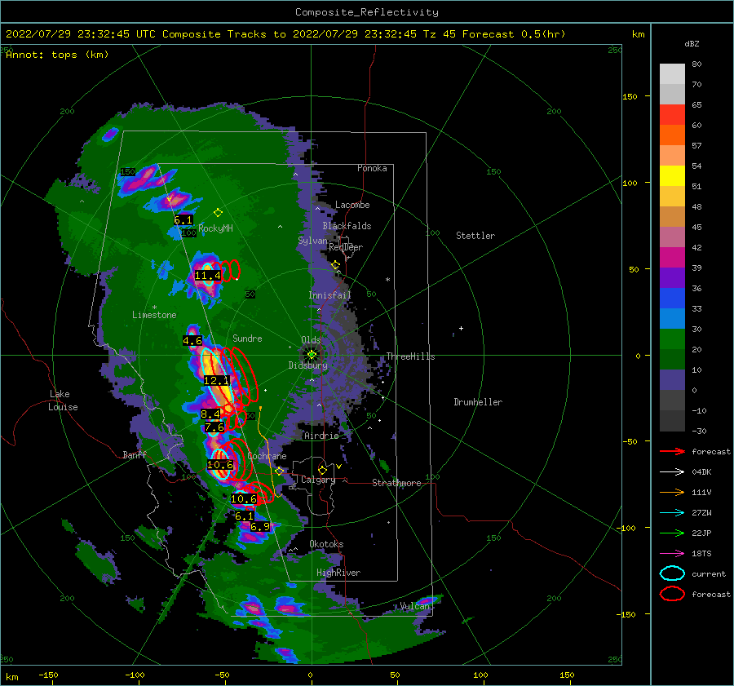Select the bright yellow dBZ legend swatch
Screen dimensions: 734x686
point(672,175)
